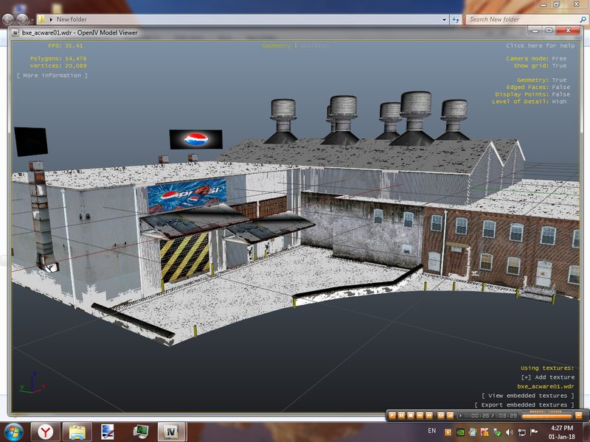Switch to OpenIV in the taskbar
The width and height of the screenshot is (590, 442).
[x=171, y=432]
